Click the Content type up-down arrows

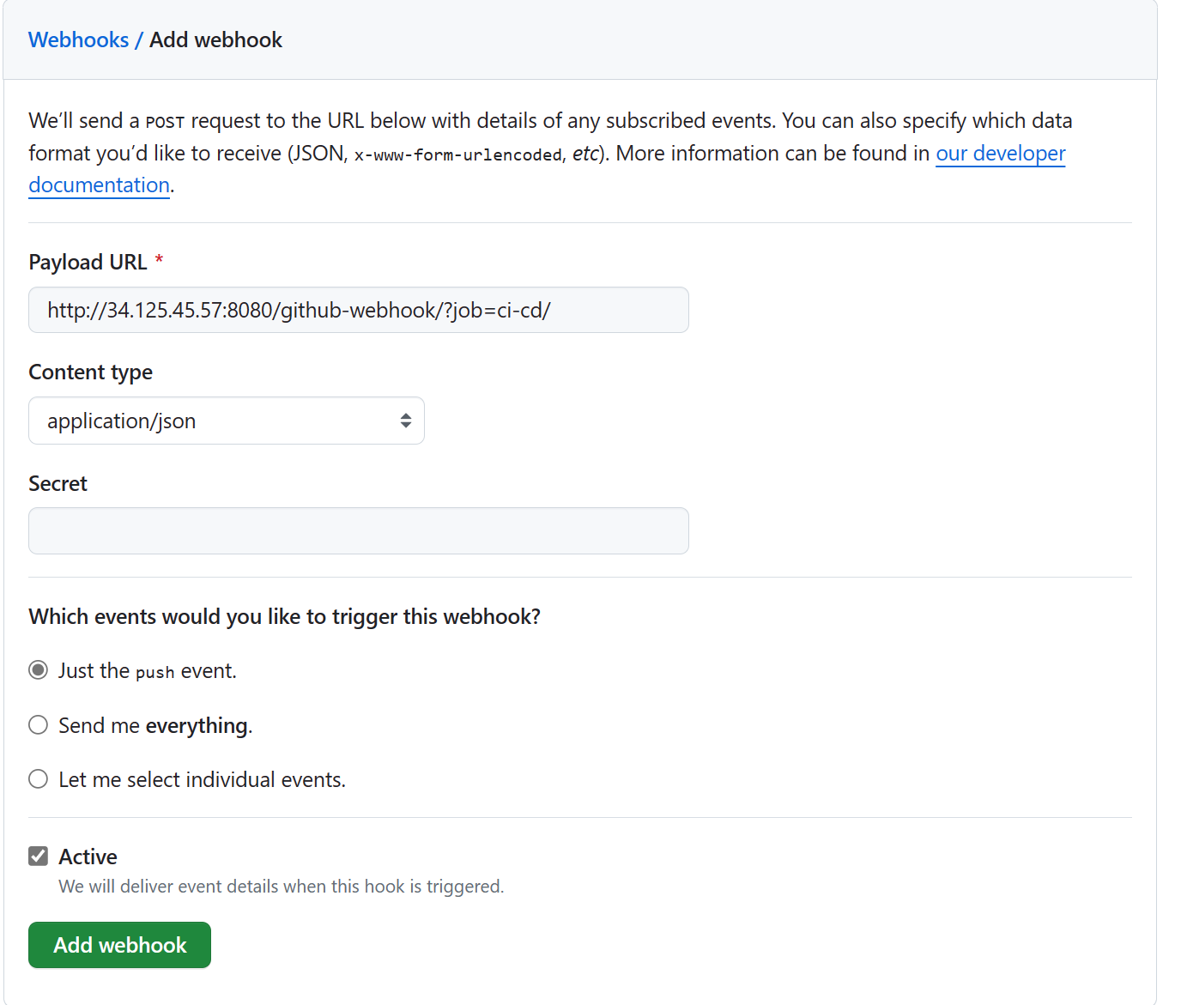[x=406, y=421]
